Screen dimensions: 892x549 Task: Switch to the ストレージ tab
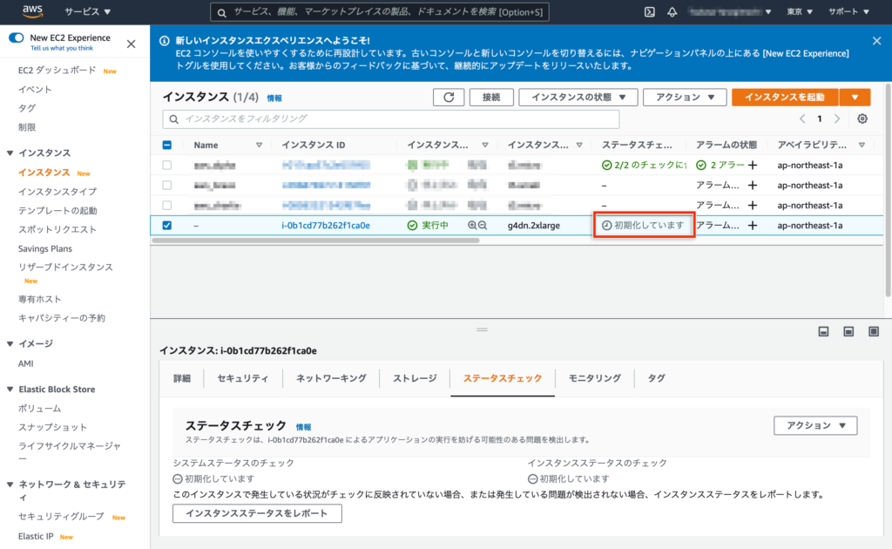[x=415, y=378]
